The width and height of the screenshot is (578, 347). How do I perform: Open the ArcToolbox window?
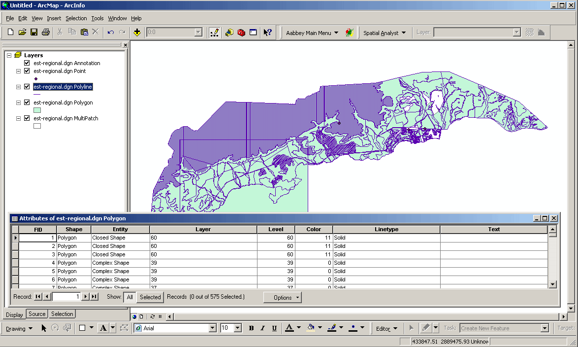(241, 32)
